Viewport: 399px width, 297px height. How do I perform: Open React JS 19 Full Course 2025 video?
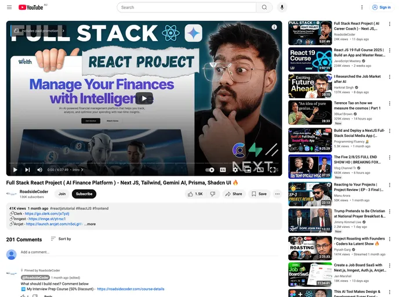tap(359, 52)
